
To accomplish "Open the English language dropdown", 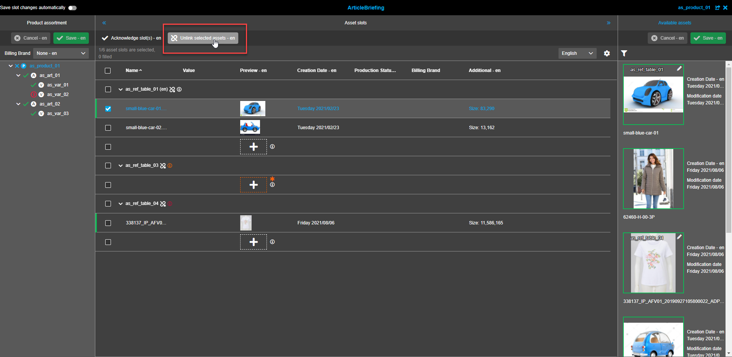I will (577, 53).
